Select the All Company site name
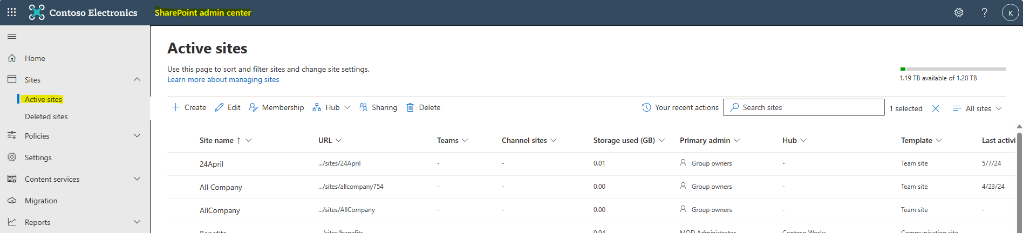This screenshot has width=1023, height=233. click(221, 187)
